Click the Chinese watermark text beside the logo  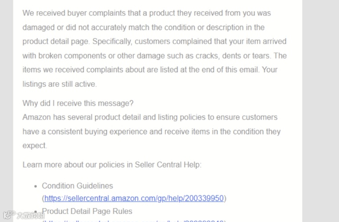click(x=31, y=215)
